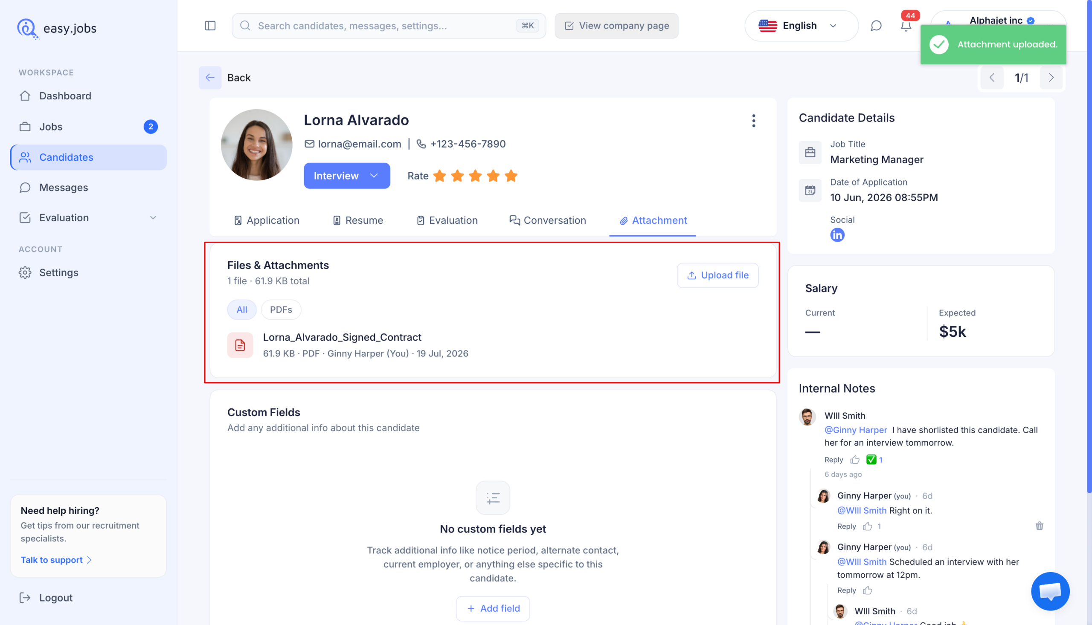Viewport: 1092px width, 625px height.
Task: Click the Job Title briefcase icon
Action: [810, 152]
